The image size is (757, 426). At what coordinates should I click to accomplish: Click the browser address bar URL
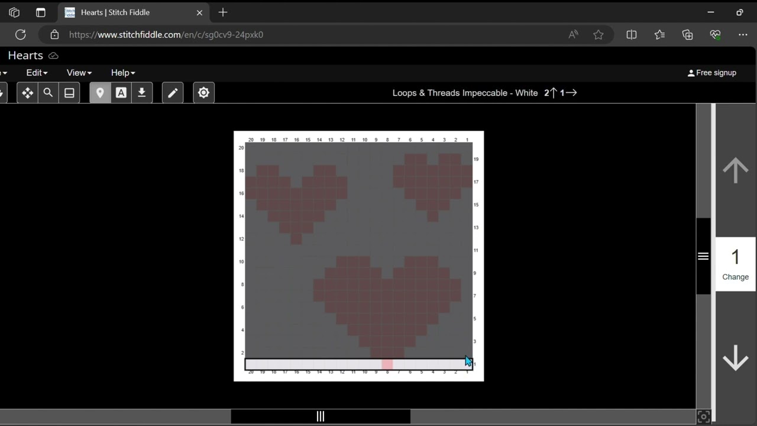(166, 34)
